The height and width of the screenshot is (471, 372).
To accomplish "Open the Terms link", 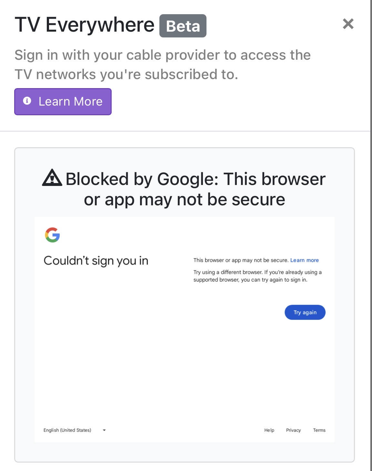I will (319, 430).
